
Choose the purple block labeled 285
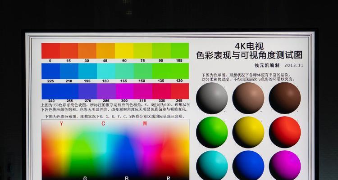(x=106, y=91)
